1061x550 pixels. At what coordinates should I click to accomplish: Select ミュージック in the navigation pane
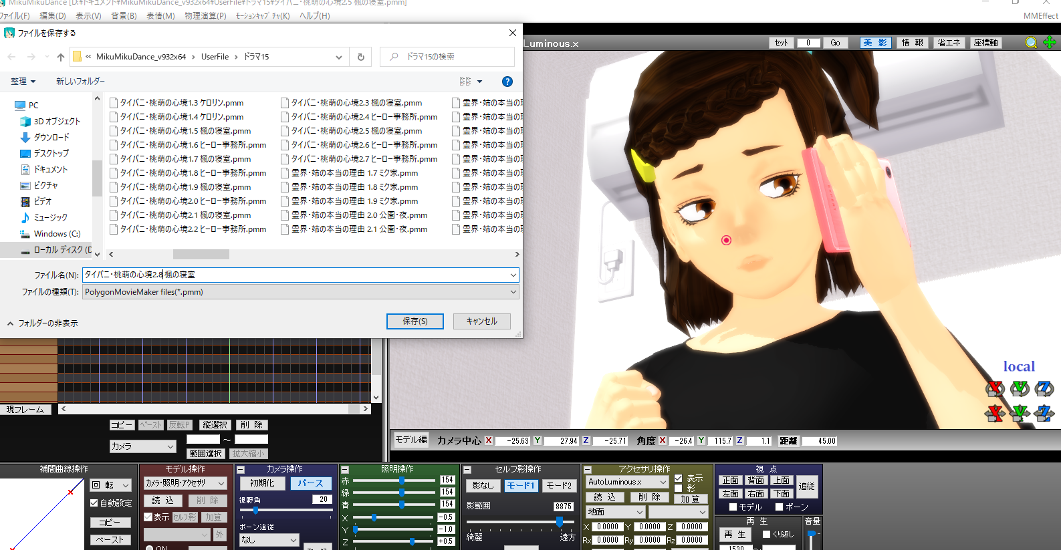point(44,218)
